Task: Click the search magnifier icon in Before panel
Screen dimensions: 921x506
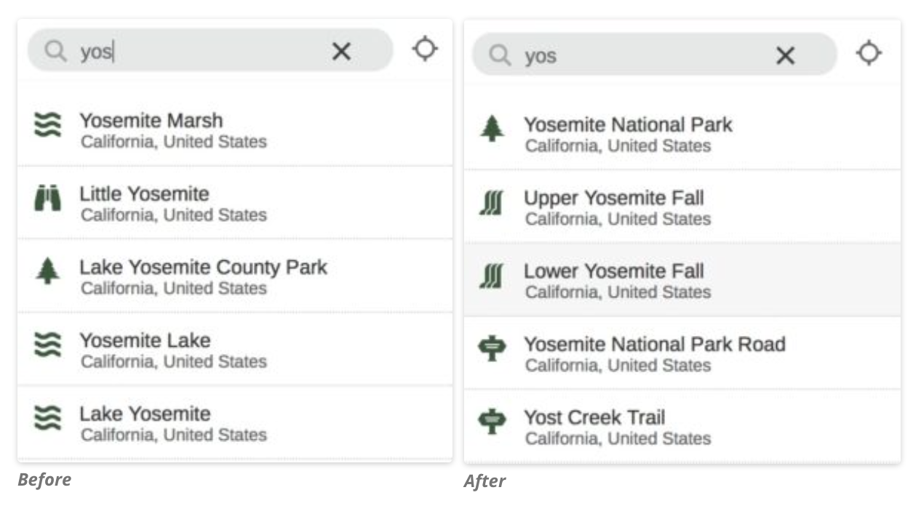Action: [x=55, y=51]
